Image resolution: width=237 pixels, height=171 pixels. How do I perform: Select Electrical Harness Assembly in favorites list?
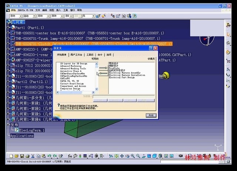tap(125, 73)
